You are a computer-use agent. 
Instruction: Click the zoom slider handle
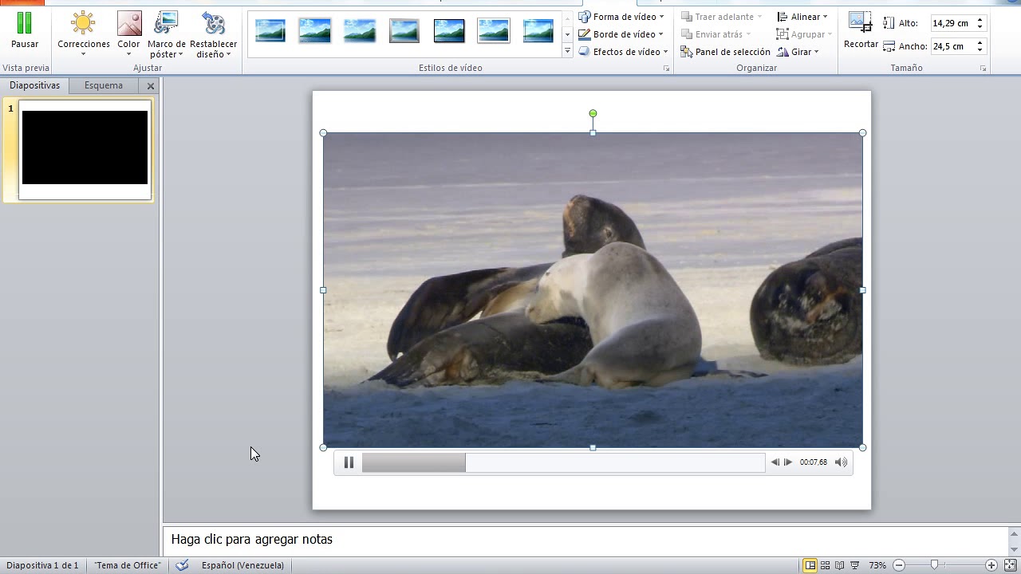pos(935,565)
